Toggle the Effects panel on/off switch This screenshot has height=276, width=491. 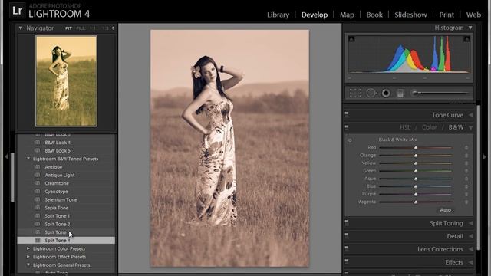346,261
